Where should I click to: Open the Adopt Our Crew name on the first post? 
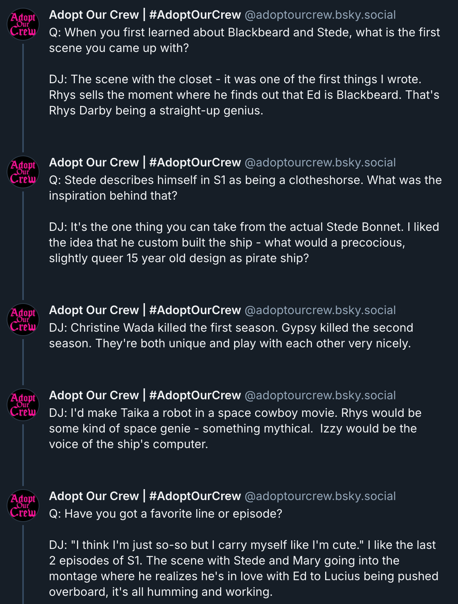[x=145, y=15]
